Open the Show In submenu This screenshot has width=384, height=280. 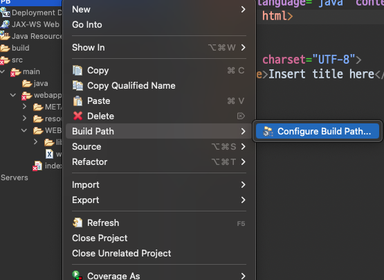tap(158, 47)
